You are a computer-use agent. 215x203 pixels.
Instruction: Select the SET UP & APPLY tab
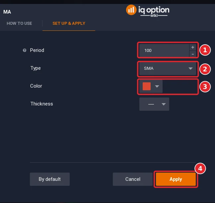tap(69, 23)
